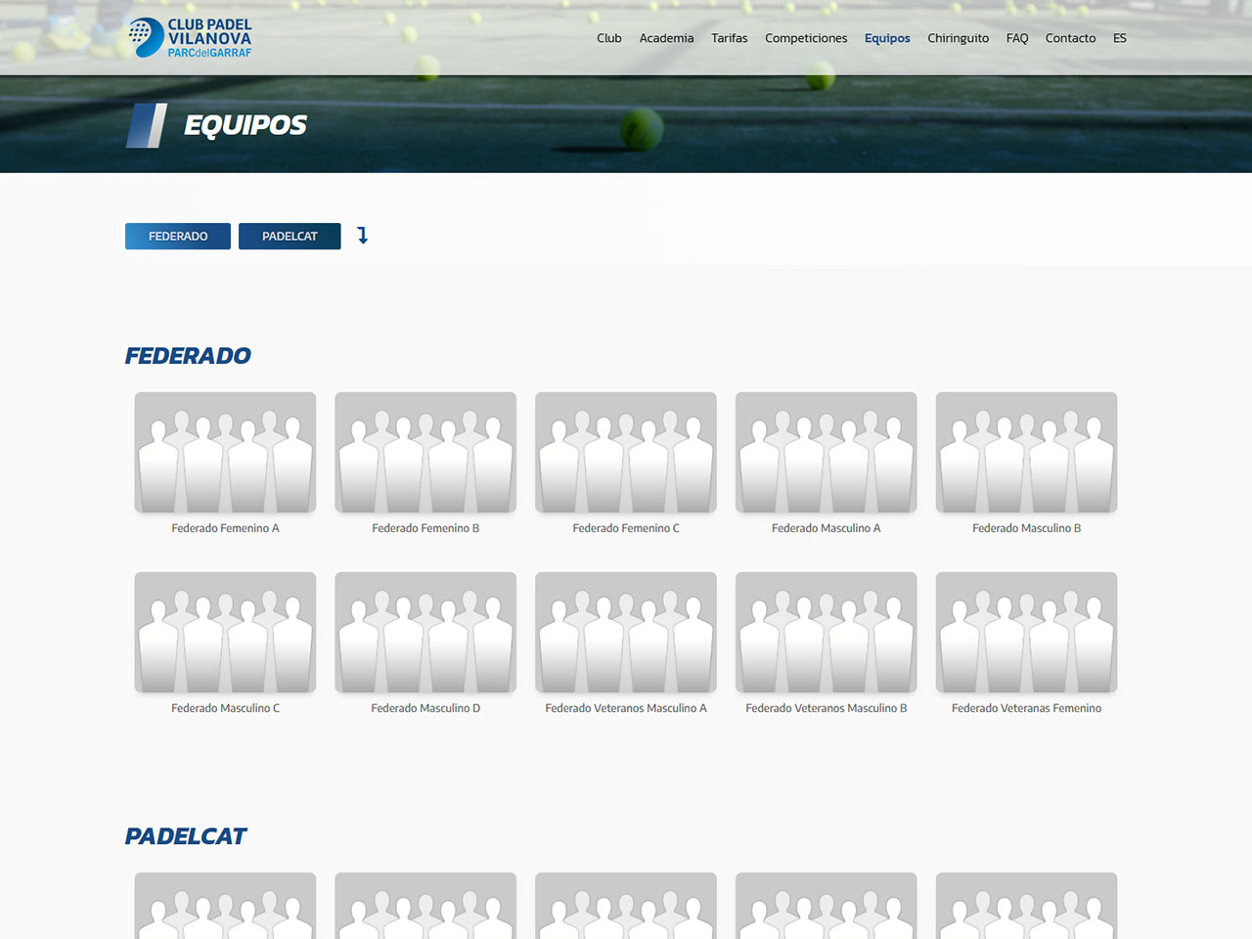
Task: Open the FAQ page
Action: (x=1017, y=38)
